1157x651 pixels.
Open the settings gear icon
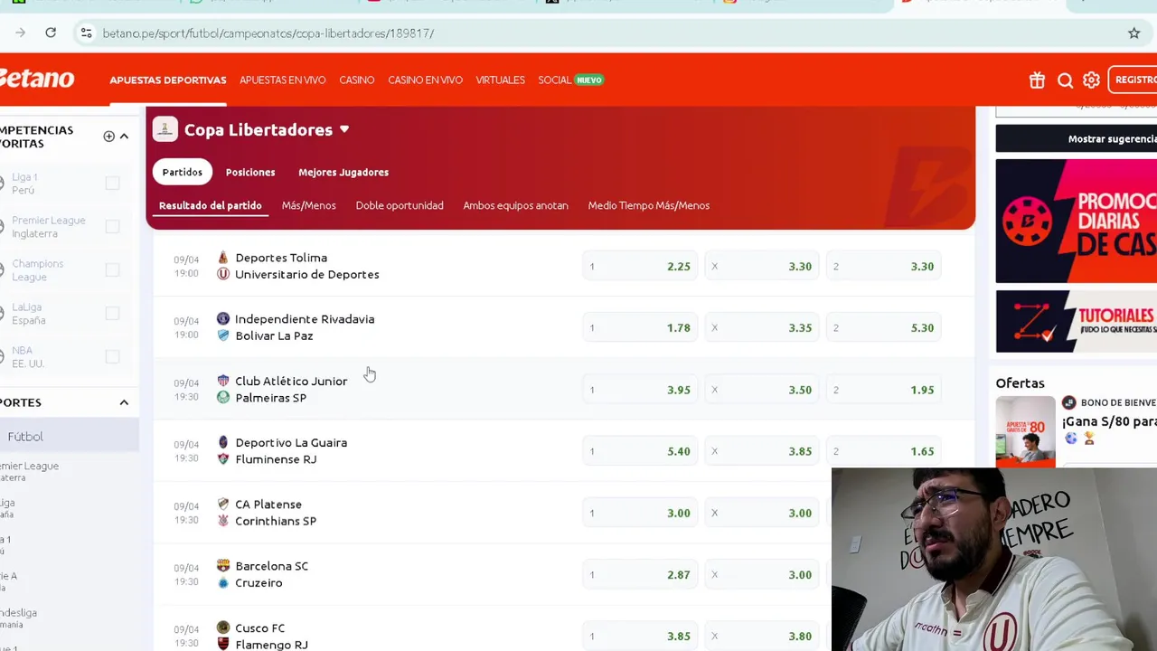click(x=1091, y=80)
